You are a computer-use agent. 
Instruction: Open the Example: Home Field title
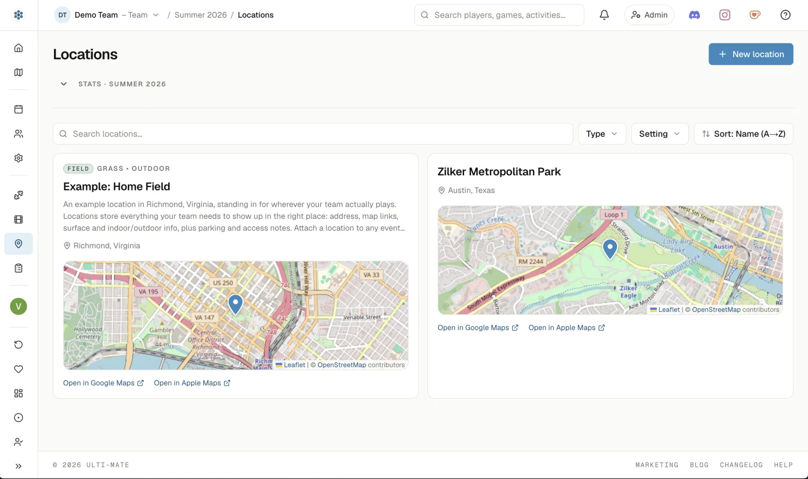[117, 186]
